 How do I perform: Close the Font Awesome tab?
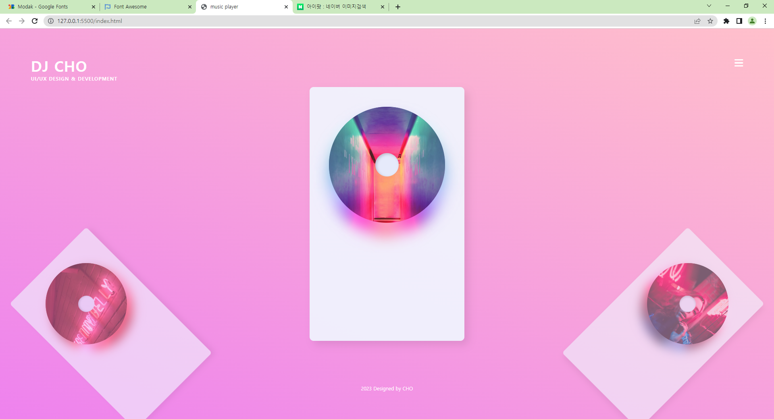(x=190, y=7)
